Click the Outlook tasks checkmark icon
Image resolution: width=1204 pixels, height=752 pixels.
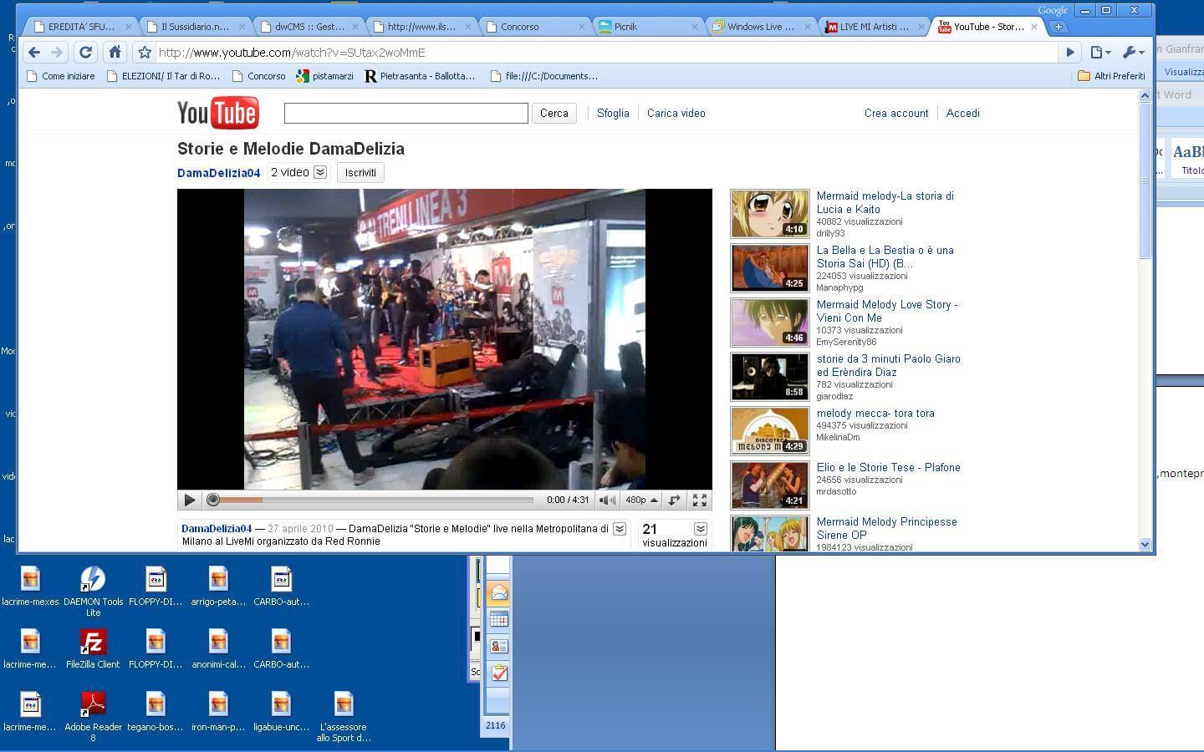[499, 673]
